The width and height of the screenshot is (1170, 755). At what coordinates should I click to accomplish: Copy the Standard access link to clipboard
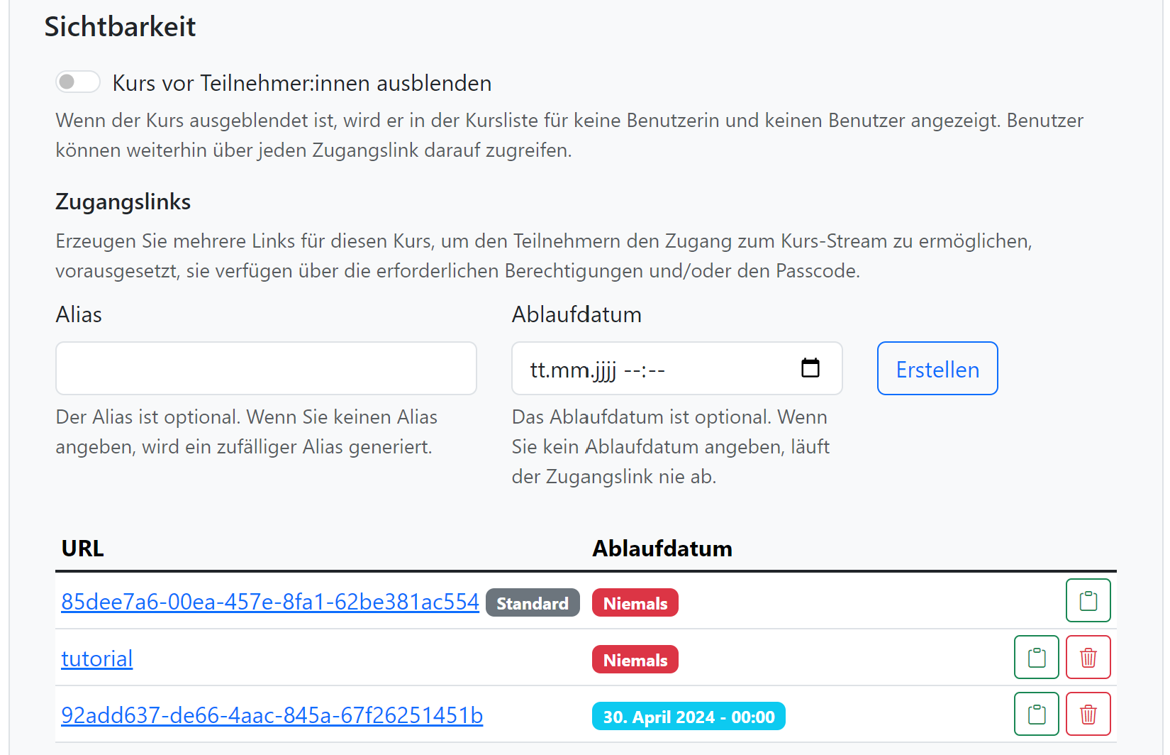pyautogui.click(x=1088, y=601)
